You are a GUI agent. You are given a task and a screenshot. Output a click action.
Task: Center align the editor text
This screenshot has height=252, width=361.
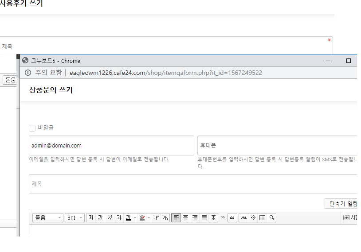(x=186, y=218)
